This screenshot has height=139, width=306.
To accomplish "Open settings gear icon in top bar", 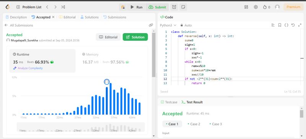I will (x=256, y=7).
